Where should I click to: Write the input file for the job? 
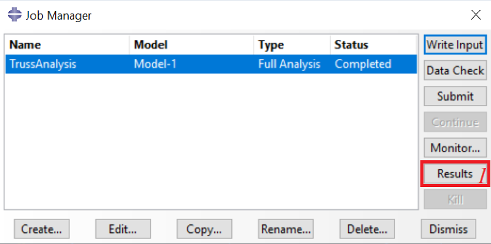click(x=455, y=45)
